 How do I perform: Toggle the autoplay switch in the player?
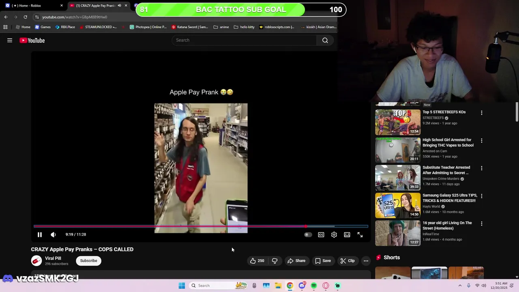(x=308, y=234)
